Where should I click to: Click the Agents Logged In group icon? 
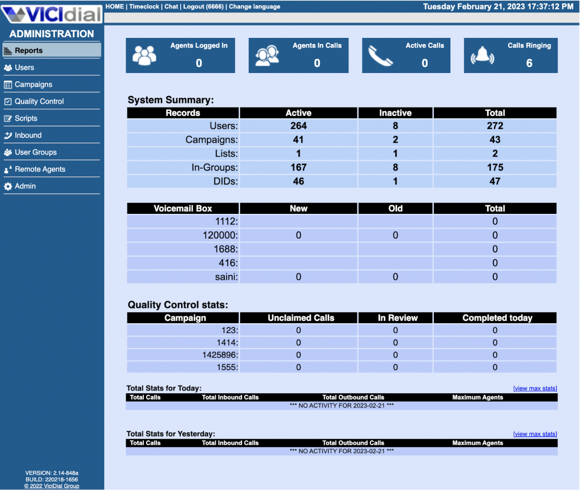pos(144,55)
